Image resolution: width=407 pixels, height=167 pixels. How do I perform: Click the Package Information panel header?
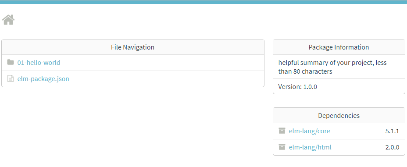tap(339, 47)
